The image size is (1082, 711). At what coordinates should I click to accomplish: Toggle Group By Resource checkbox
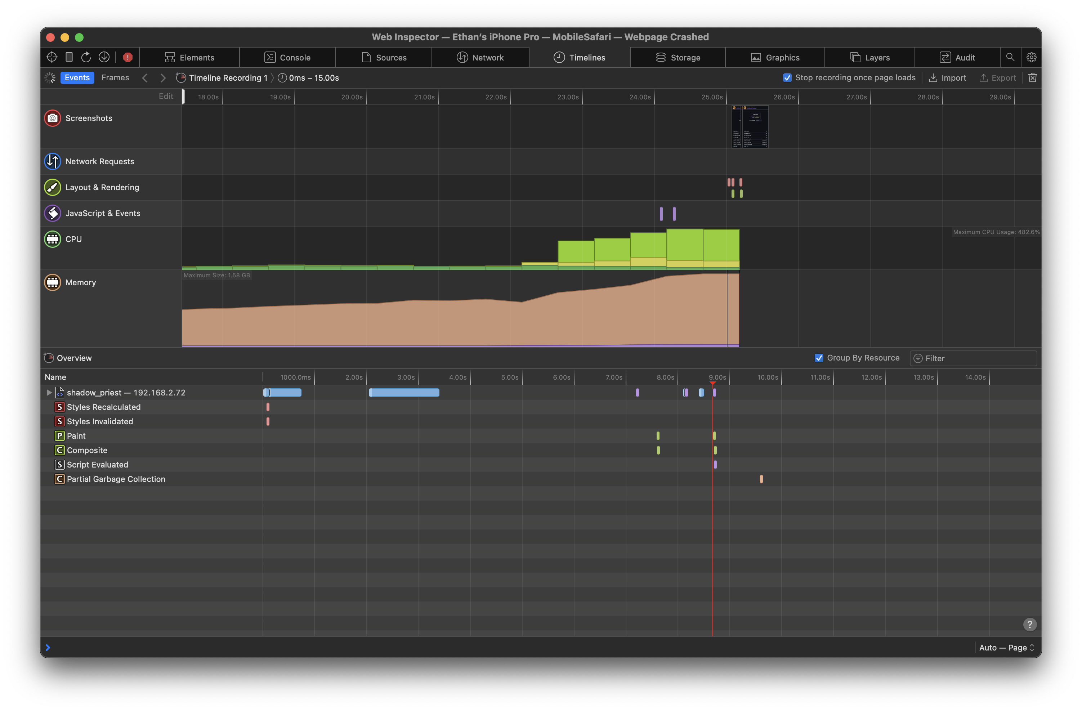pyautogui.click(x=819, y=358)
